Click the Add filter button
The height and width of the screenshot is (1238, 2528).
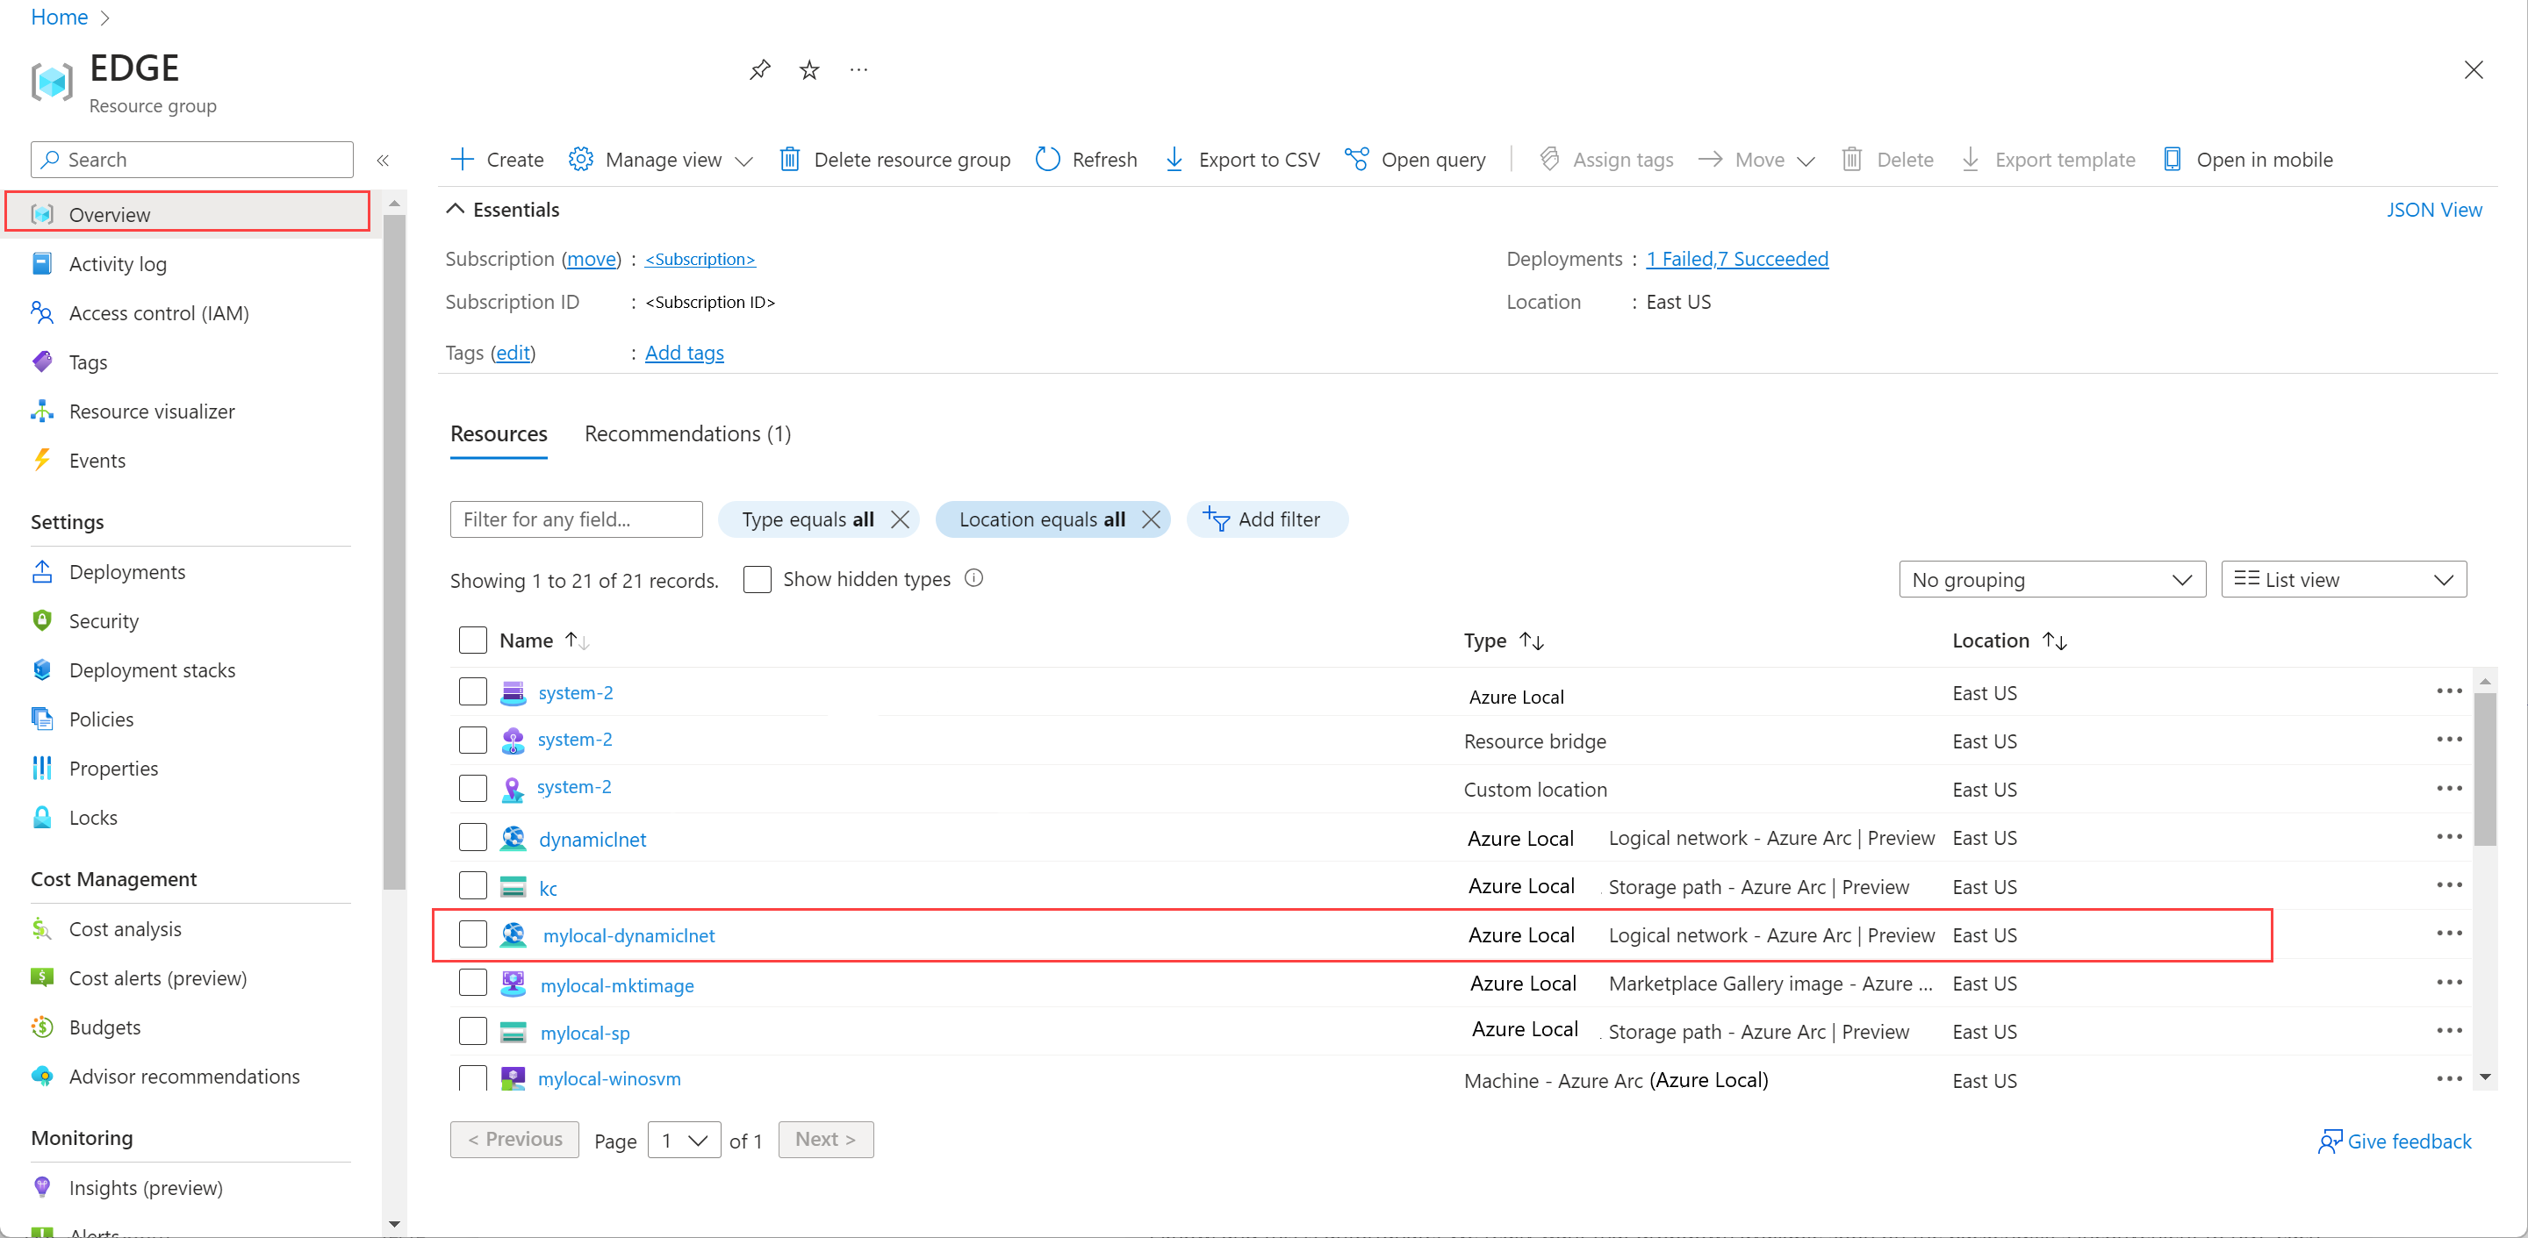[x=1266, y=519]
